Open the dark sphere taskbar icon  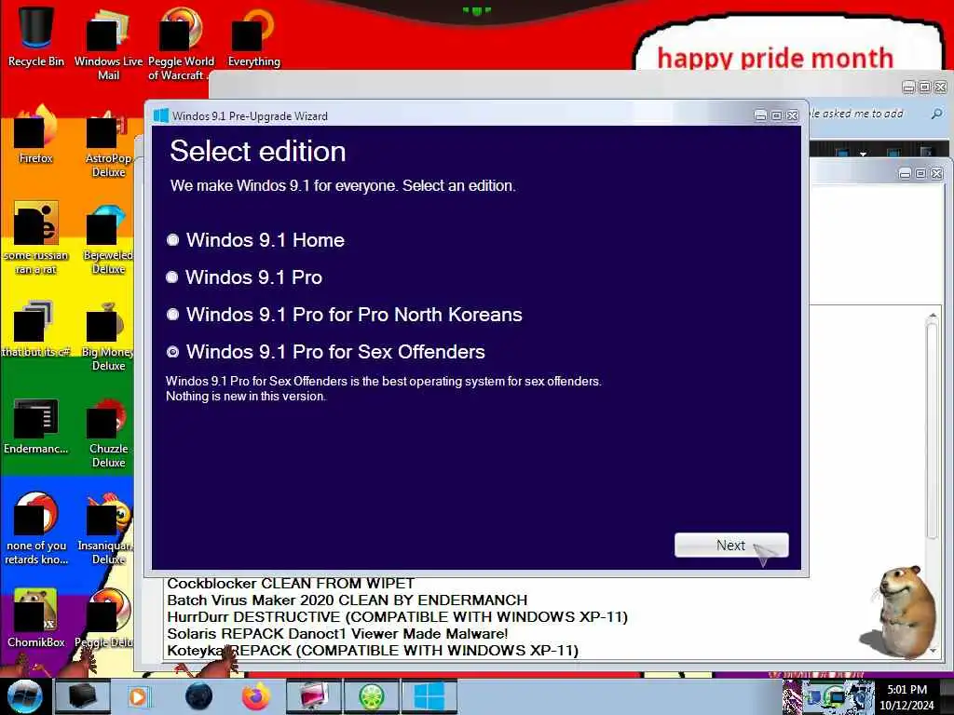coord(199,696)
